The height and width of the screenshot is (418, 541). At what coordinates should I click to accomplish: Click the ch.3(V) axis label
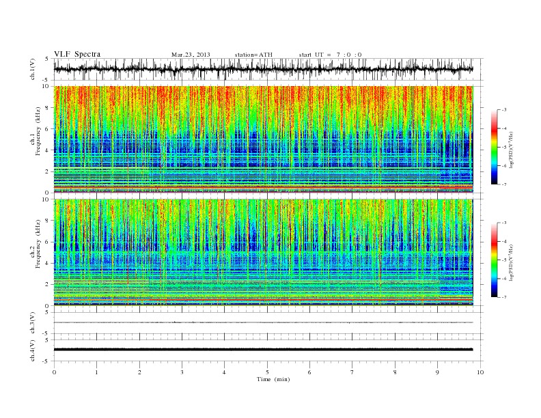point(33,322)
